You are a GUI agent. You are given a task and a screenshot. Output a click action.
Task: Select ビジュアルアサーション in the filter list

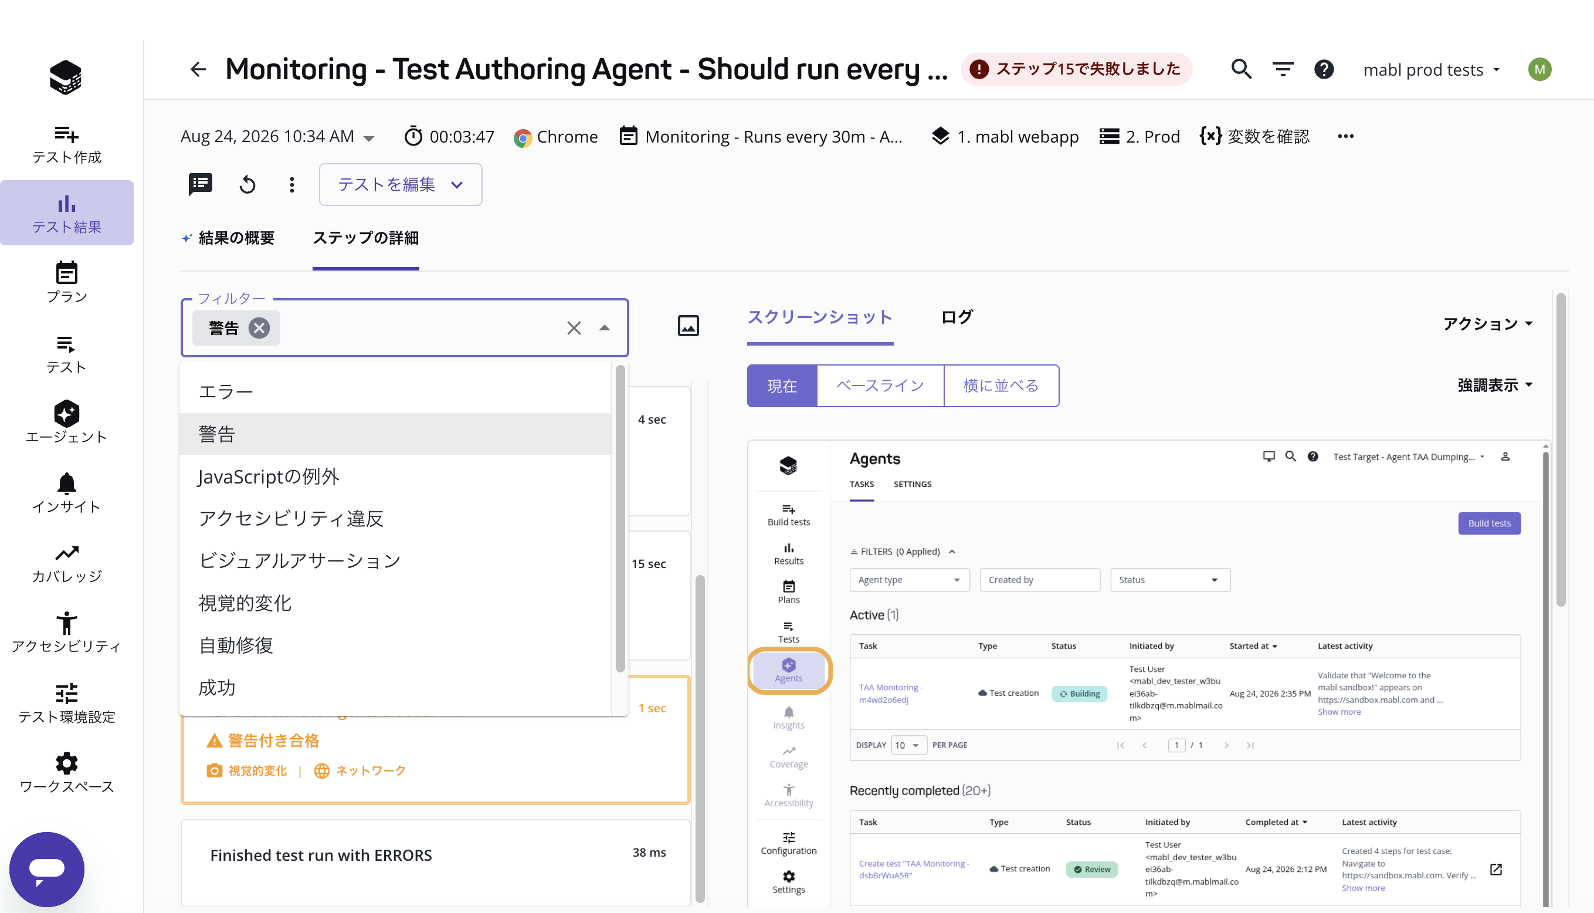[395, 560]
